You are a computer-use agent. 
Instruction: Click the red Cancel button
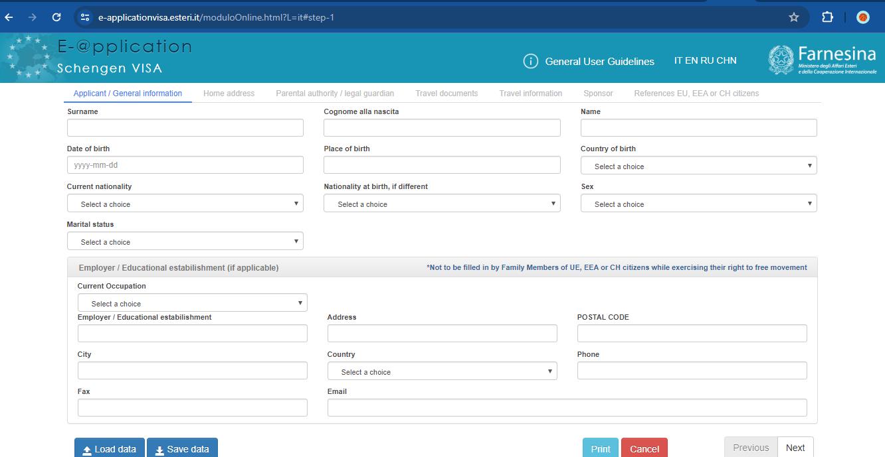click(644, 448)
